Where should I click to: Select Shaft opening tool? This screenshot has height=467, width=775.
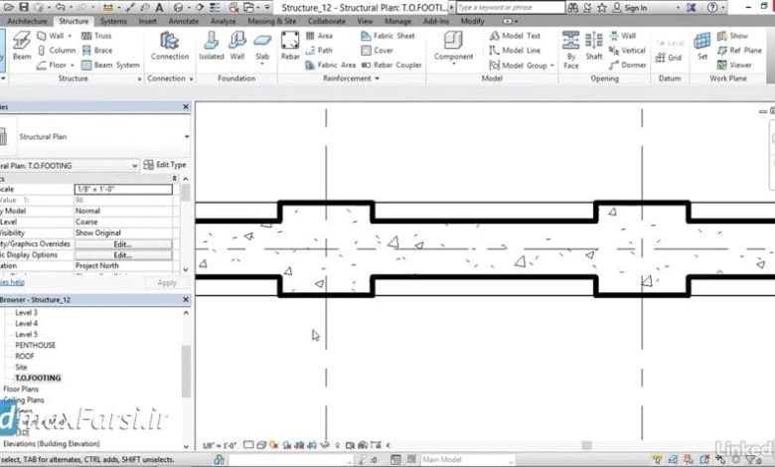pos(593,46)
